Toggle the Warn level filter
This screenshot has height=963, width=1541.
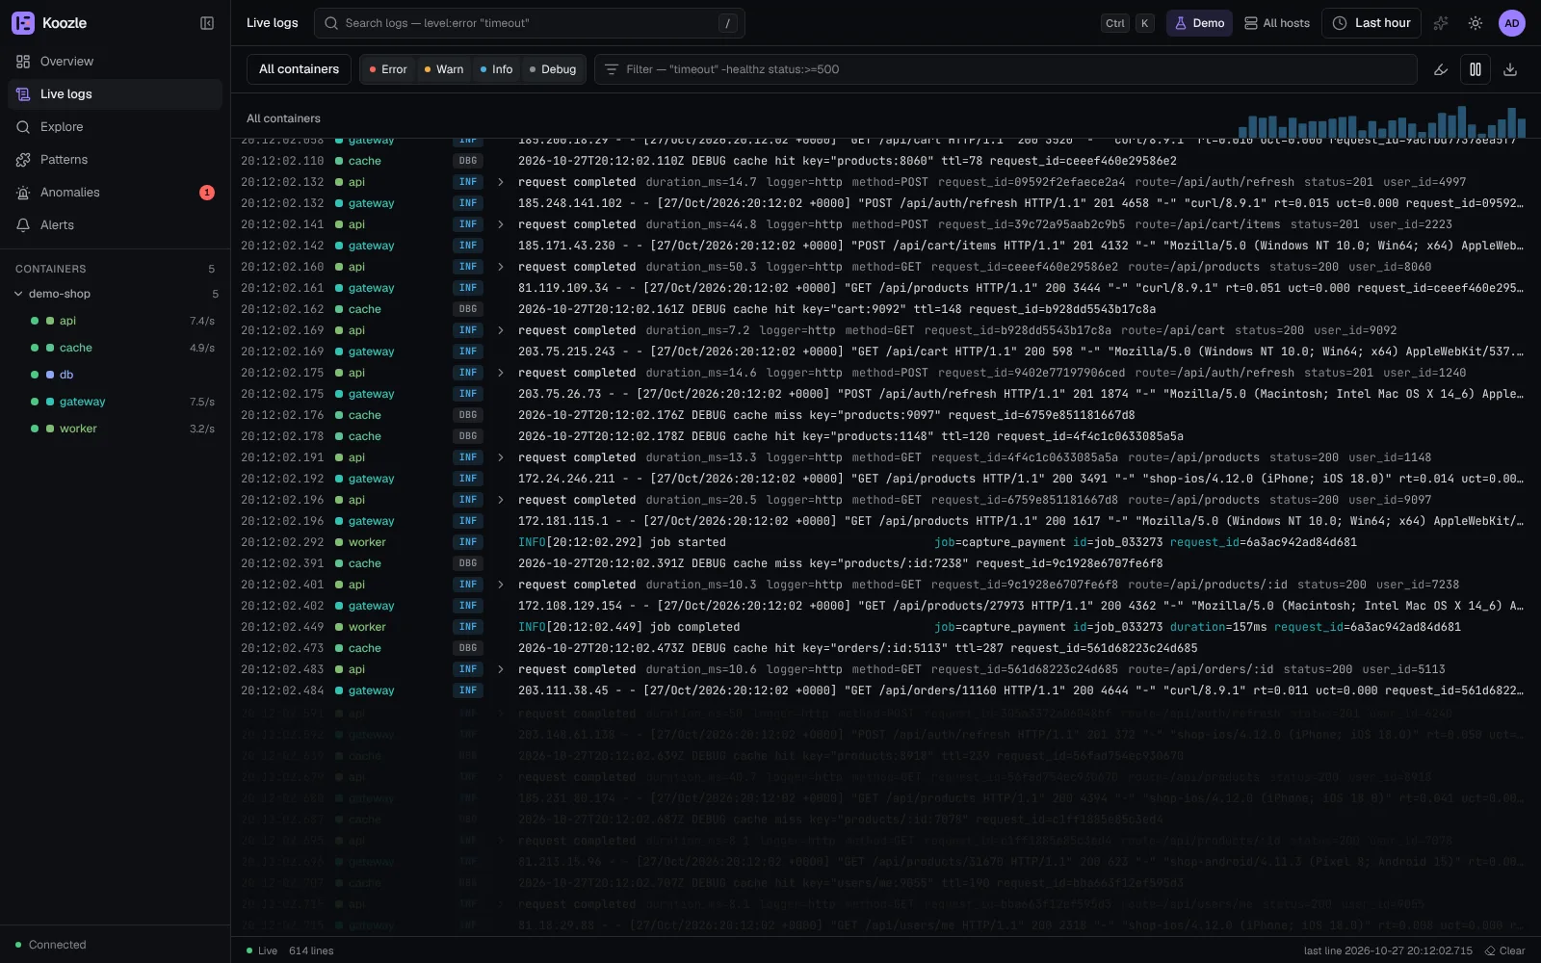click(x=444, y=69)
